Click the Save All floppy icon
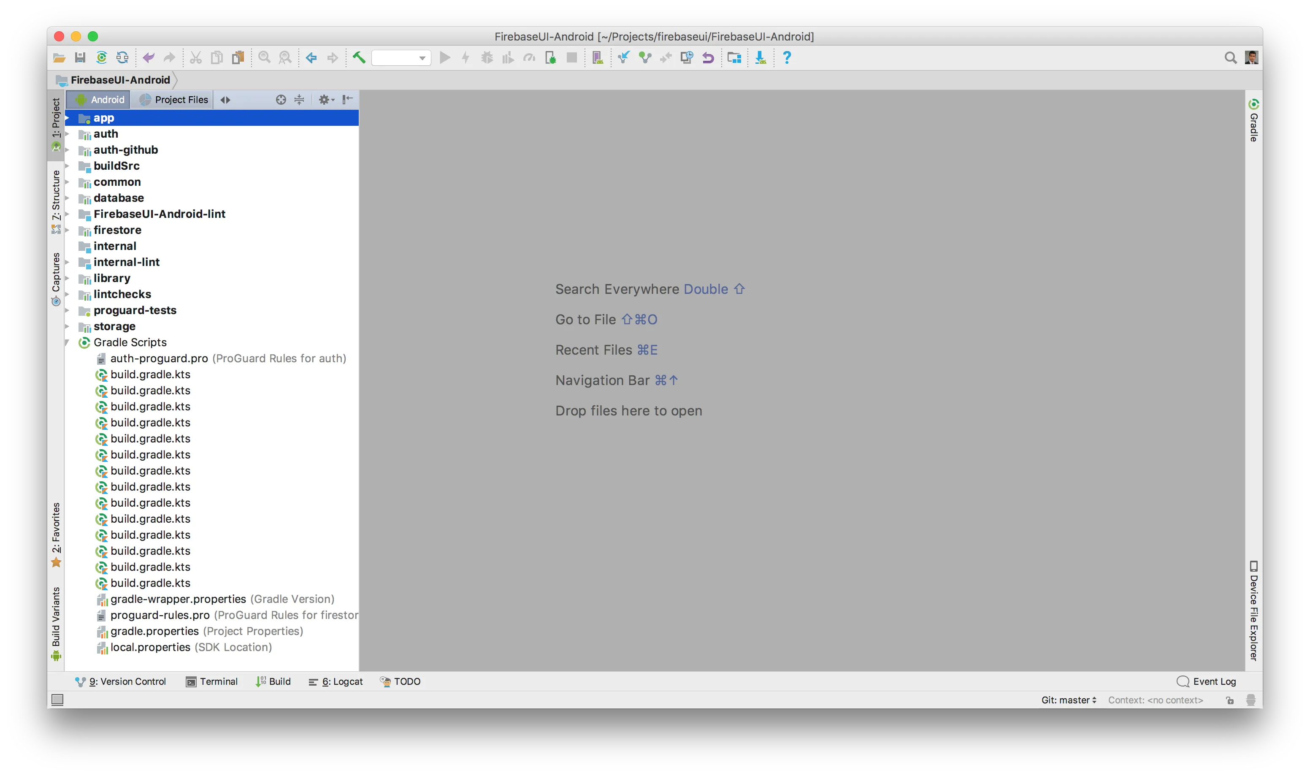Screen dimensions: 1310x776 click(x=80, y=57)
